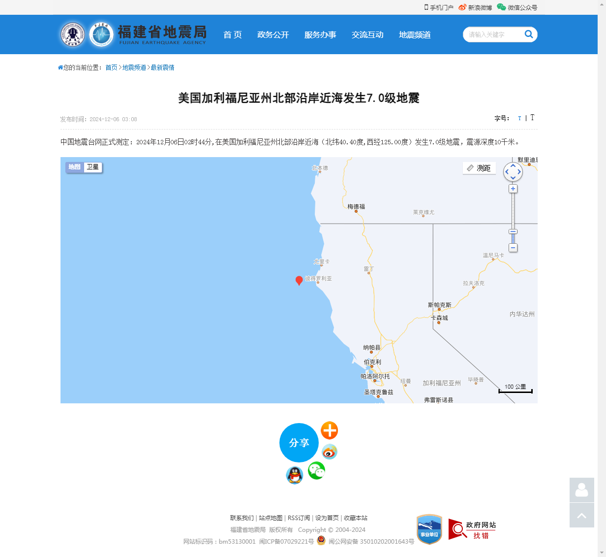Screen dimensions: 606x557
Task: Open the 政府网站找错 error report badge
Action: 472,529
